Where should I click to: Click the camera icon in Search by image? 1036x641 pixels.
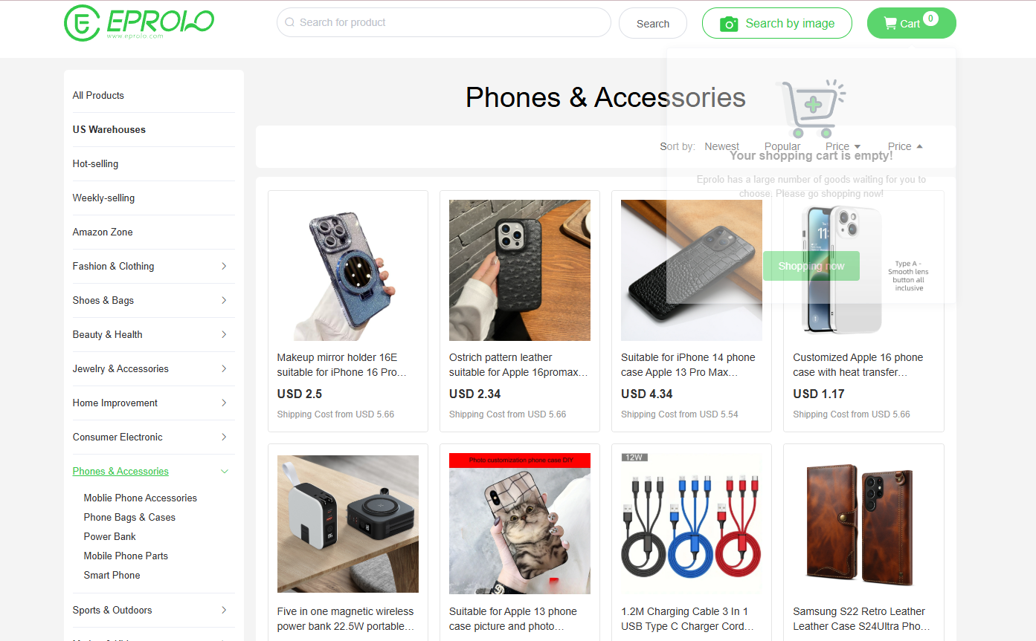[x=730, y=24]
